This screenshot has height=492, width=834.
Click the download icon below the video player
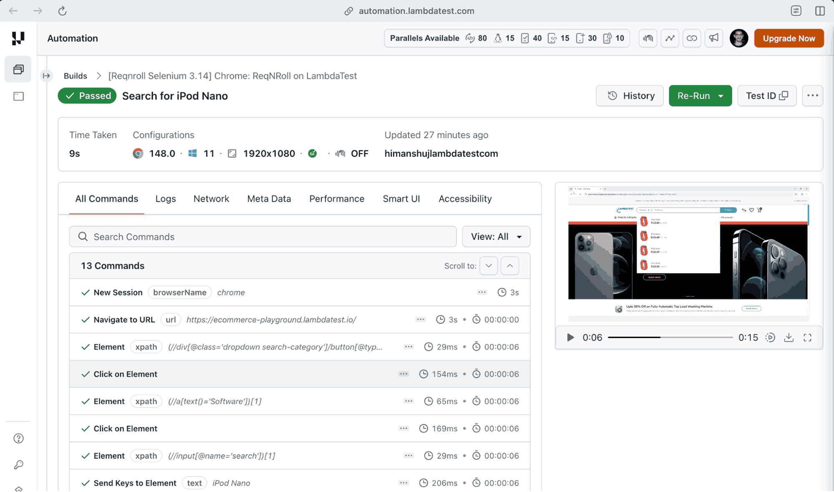[x=789, y=338]
